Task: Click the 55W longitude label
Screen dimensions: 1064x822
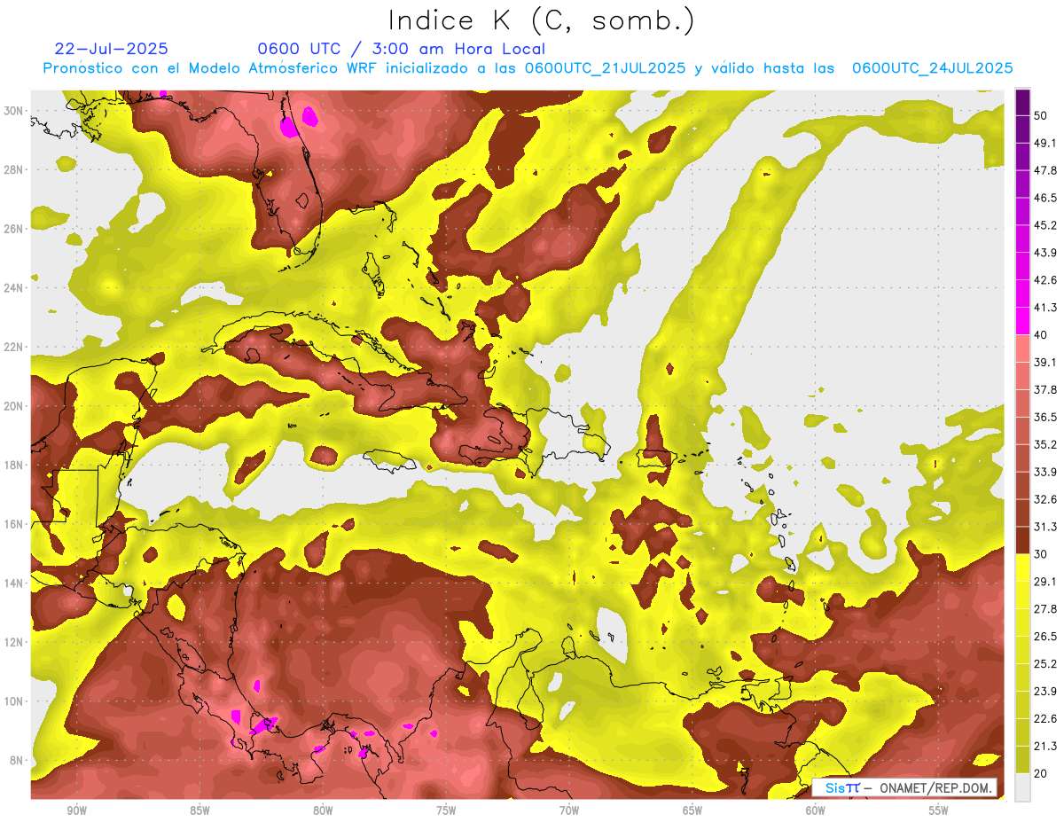Action: click(x=939, y=810)
